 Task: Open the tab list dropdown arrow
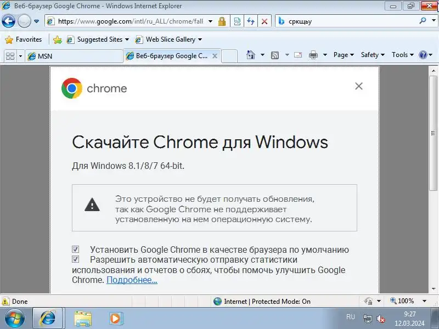coord(20,56)
